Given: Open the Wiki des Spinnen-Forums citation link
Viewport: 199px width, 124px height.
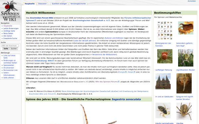Looking at the screenshot, I should [x=107, y=82].
